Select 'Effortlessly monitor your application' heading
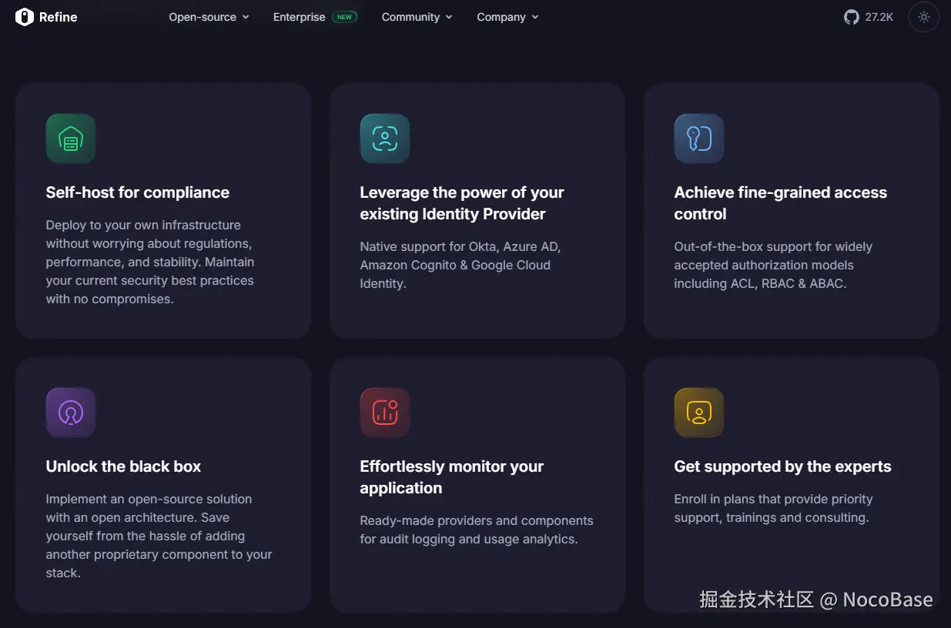This screenshot has height=628, width=951. tap(452, 477)
